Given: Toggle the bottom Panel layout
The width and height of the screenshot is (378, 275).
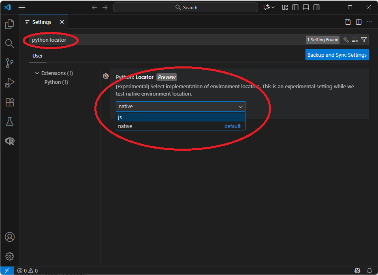Looking at the screenshot, I should coord(306,7).
